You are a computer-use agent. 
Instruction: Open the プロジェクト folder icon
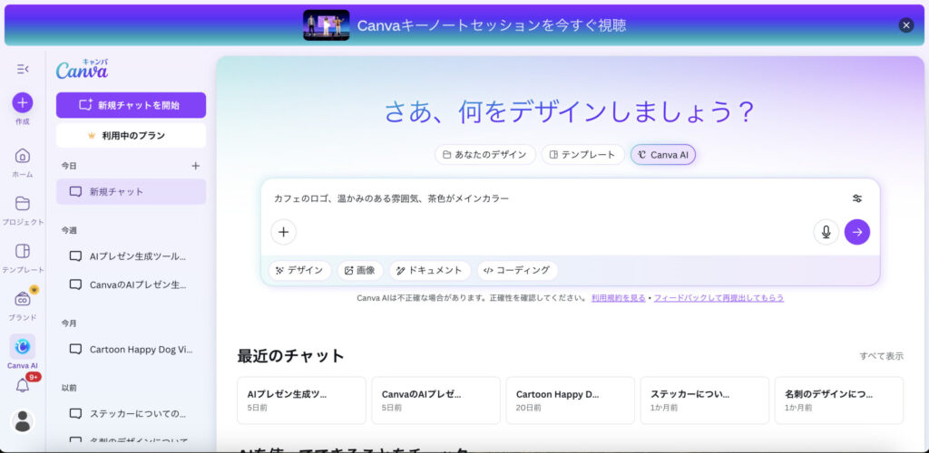tap(23, 204)
